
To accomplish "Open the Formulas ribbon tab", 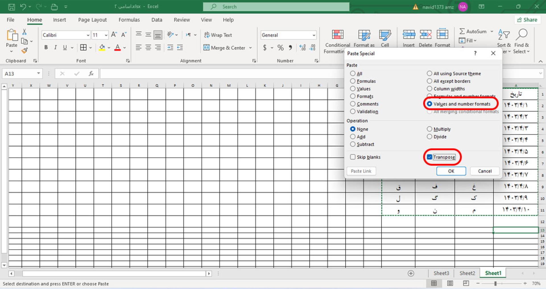I will [129, 20].
